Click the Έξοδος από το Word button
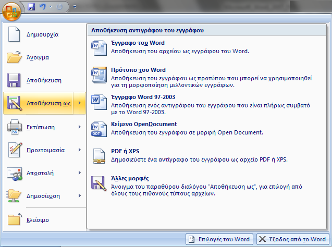Viewport: 332px width, 247px height. click(293, 239)
